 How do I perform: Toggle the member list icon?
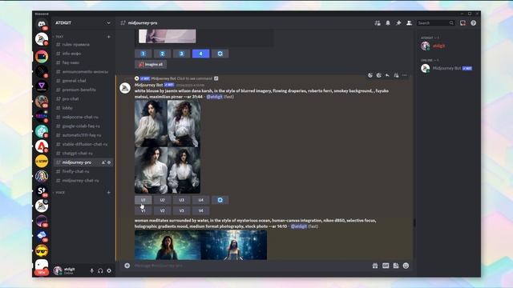409,23
